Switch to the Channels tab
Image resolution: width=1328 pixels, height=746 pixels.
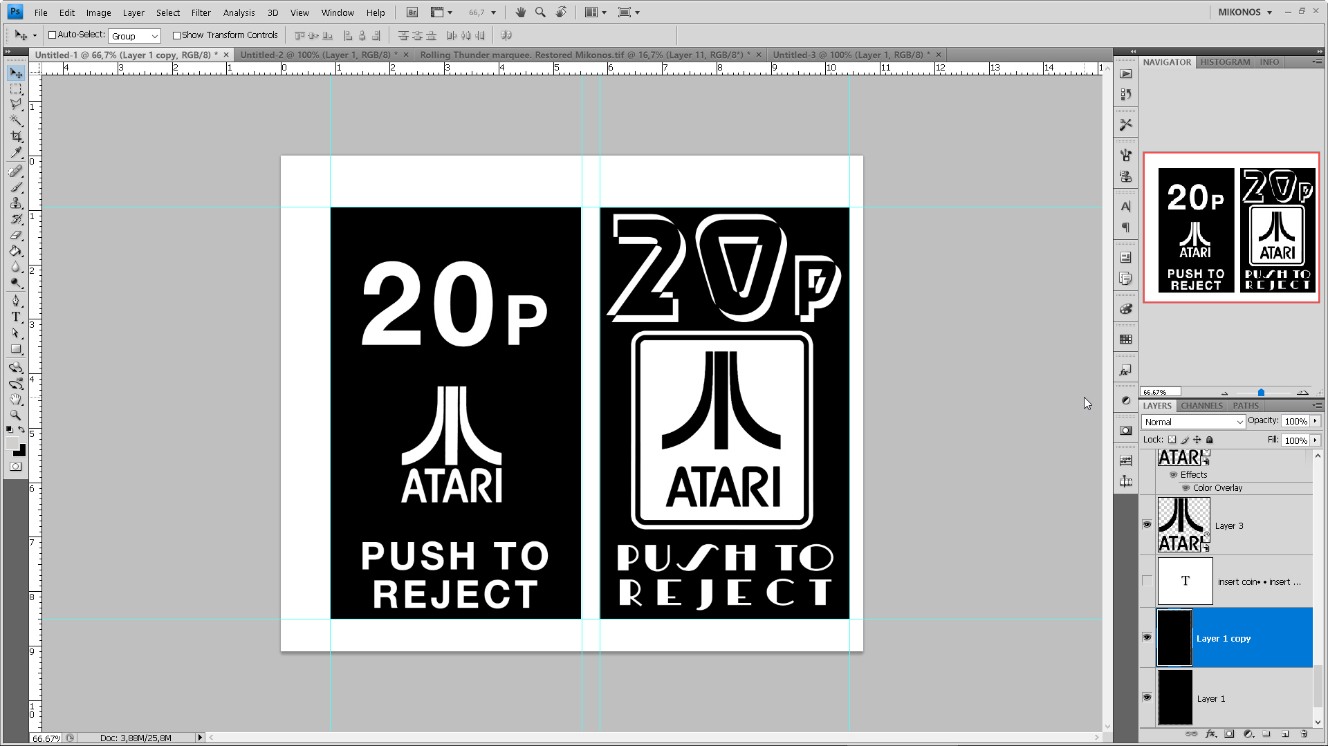tap(1201, 406)
